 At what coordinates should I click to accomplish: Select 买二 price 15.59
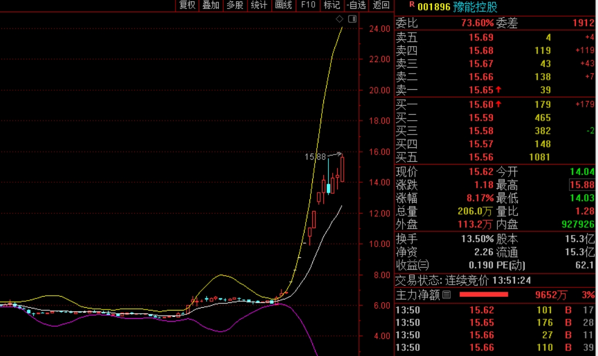(x=481, y=118)
